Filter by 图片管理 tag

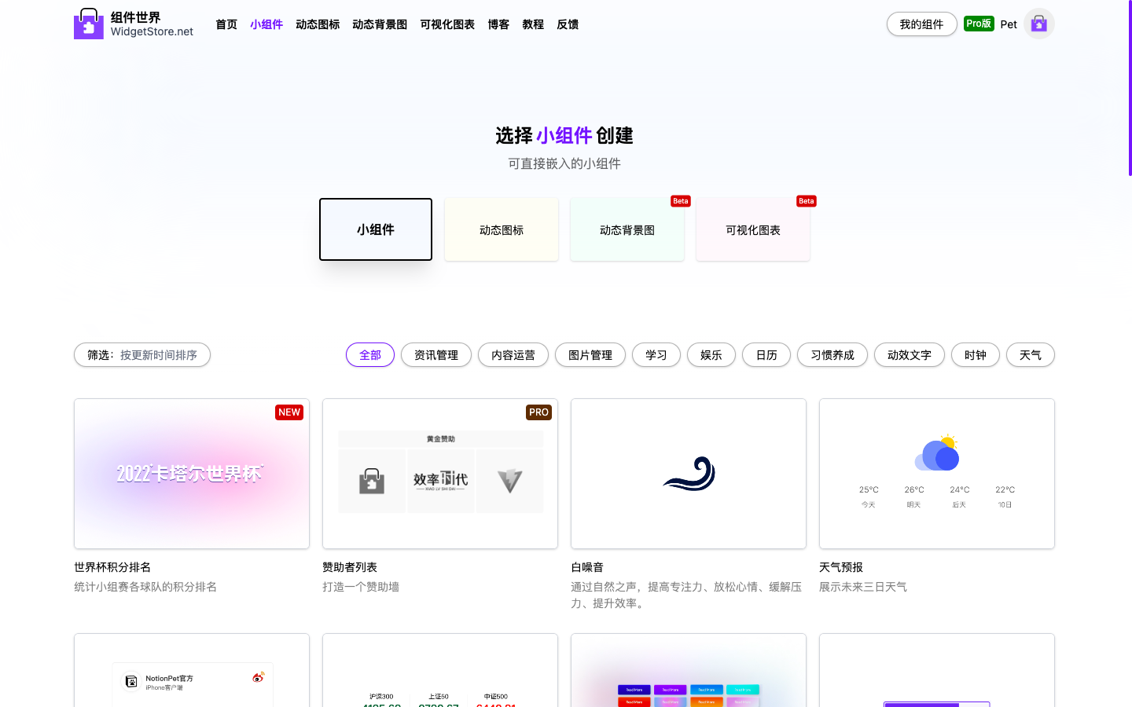pos(590,355)
